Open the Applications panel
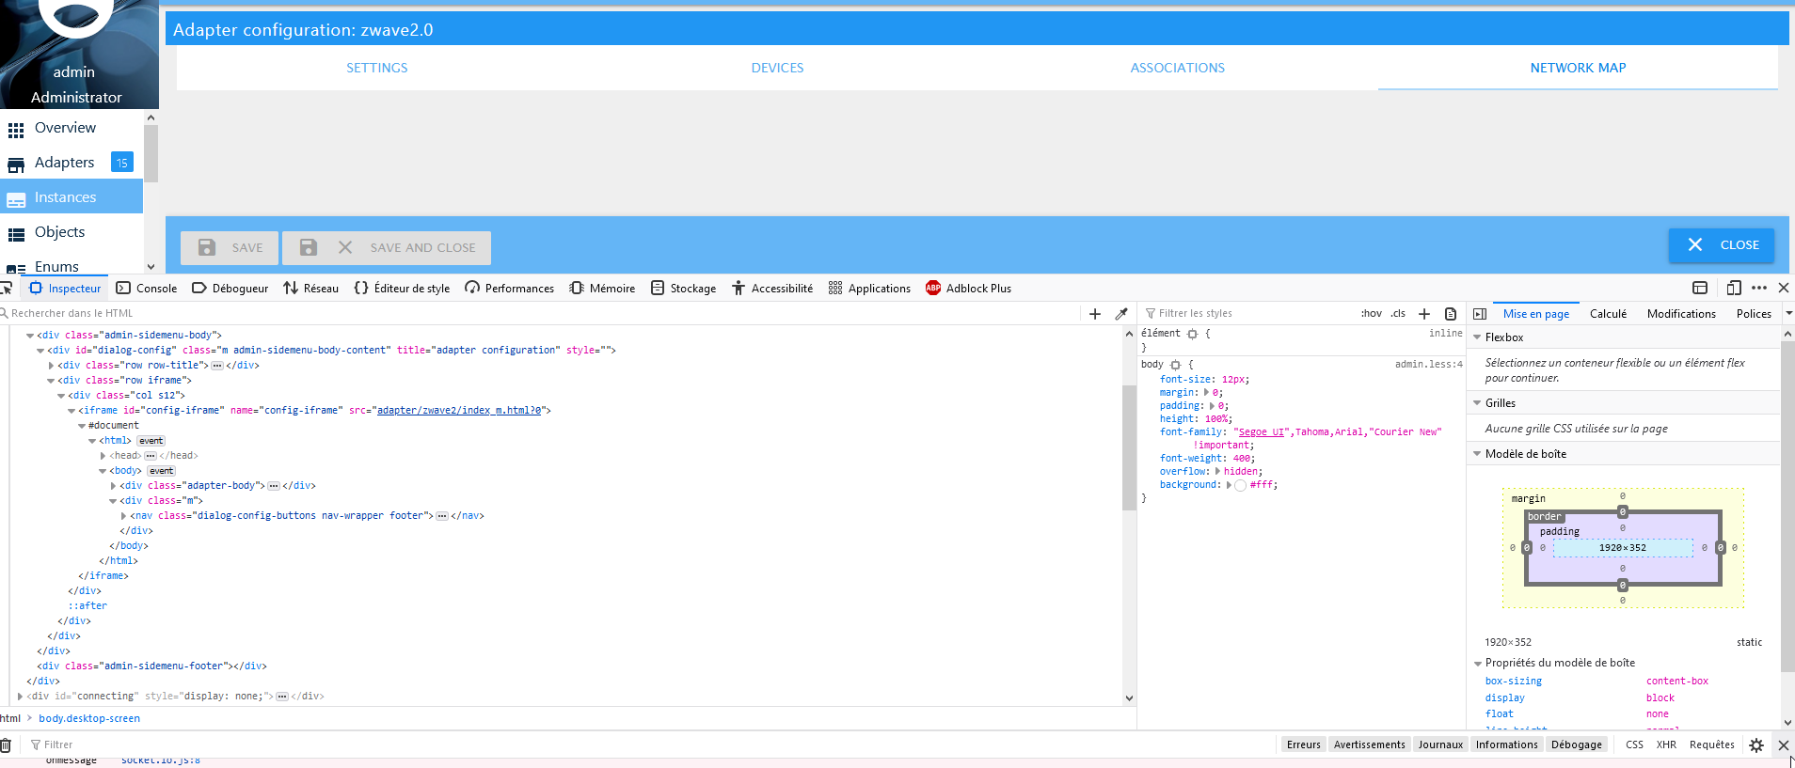This screenshot has height=768, width=1795. coord(869,289)
